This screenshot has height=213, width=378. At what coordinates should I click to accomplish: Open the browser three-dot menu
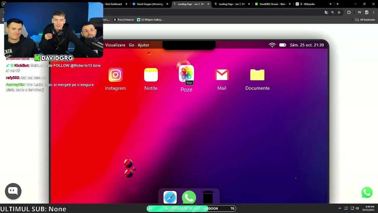[374, 12]
